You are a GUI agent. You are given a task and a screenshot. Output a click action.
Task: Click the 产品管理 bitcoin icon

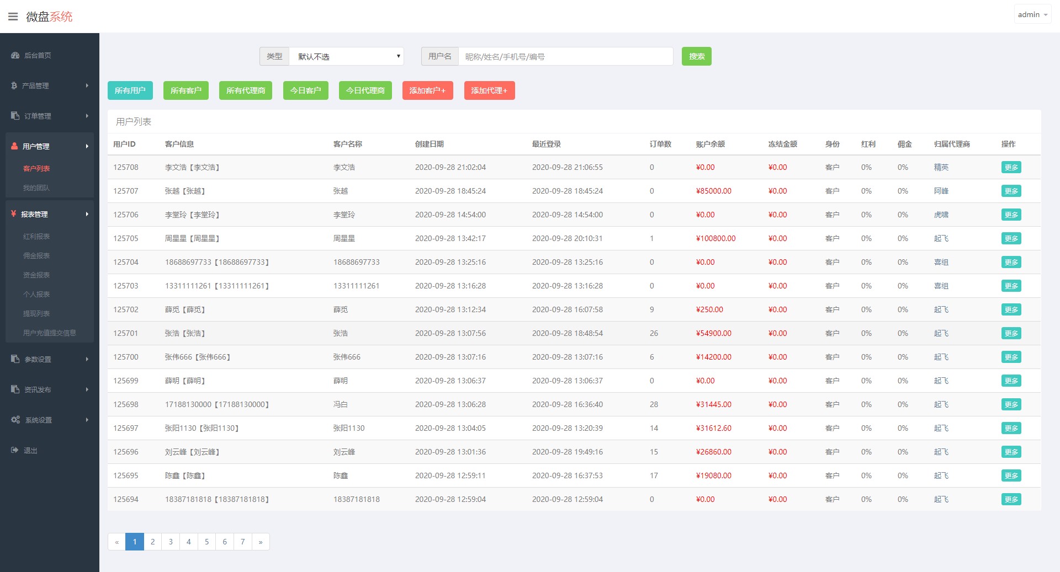coord(14,85)
